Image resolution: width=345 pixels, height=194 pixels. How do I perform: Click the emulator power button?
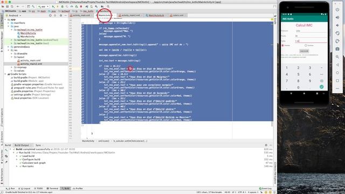pos(337,10)
